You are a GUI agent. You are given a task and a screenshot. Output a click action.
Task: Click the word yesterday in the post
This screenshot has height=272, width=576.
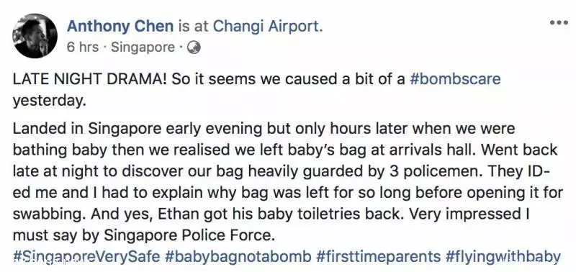click(49, 101)
